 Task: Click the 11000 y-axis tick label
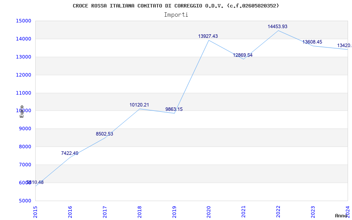pos(23,93)
